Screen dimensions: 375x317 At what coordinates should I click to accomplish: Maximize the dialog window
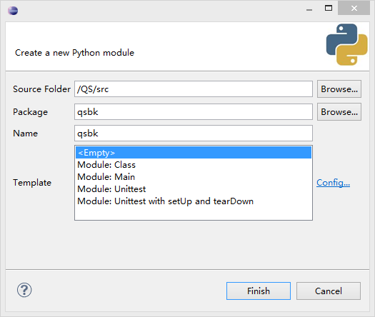pos(329,9)
